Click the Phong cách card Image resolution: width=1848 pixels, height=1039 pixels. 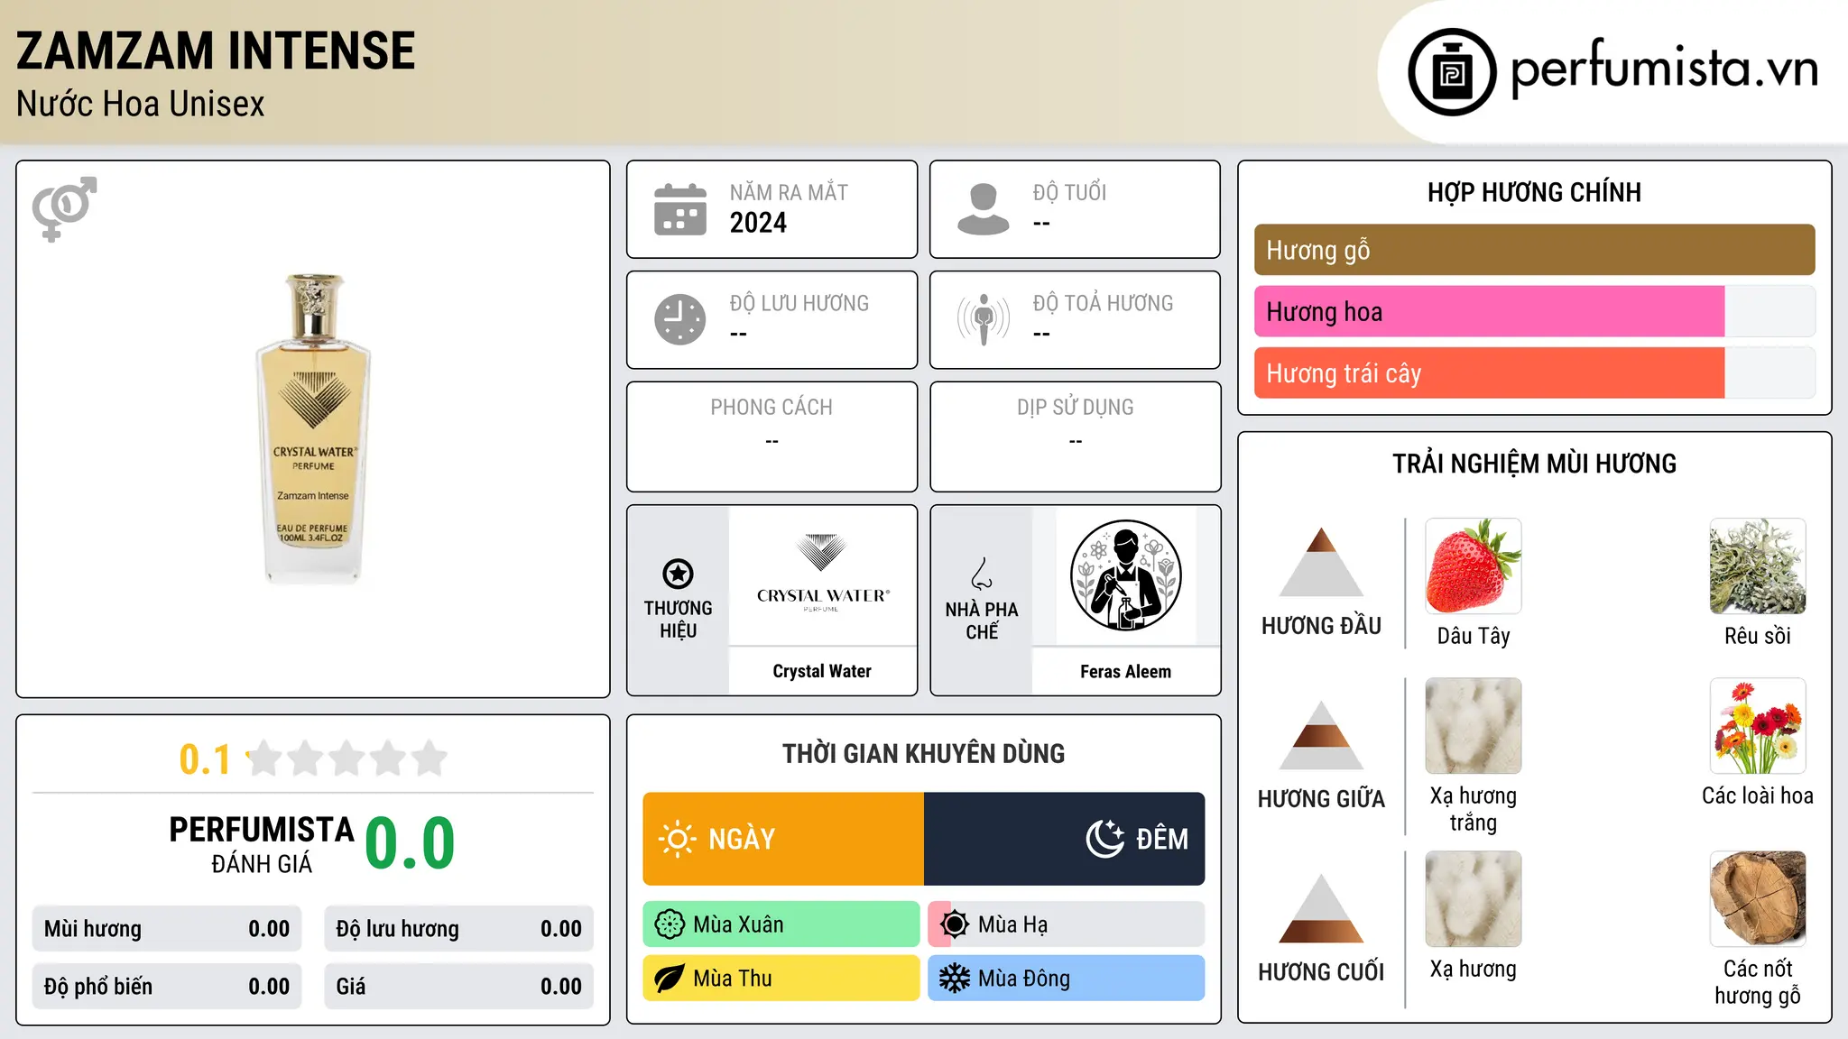click(772, 437)
